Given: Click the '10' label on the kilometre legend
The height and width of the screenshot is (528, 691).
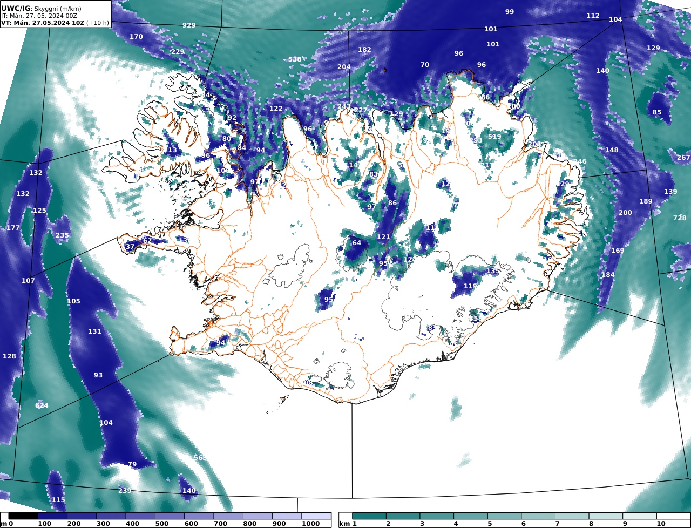Looking at the screenshot, I should [661, 524].
